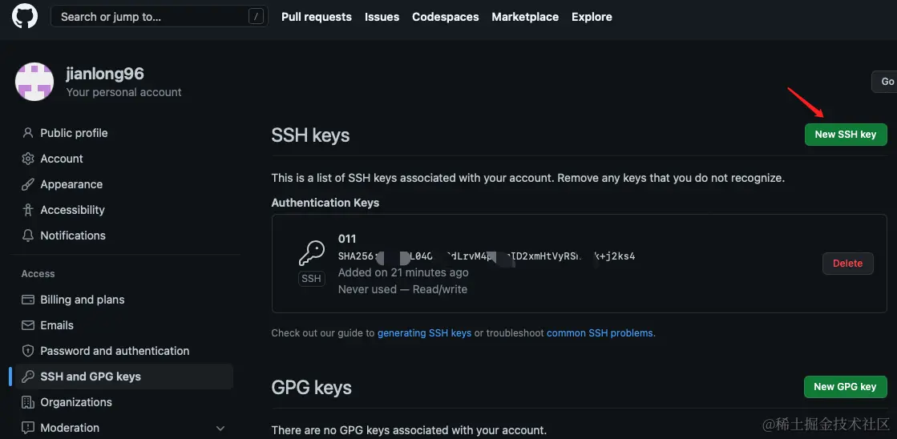Open Marketplace from the top navigation
Image resolution: width=897 pixels, height=439 pixels.
coord(525,17)
